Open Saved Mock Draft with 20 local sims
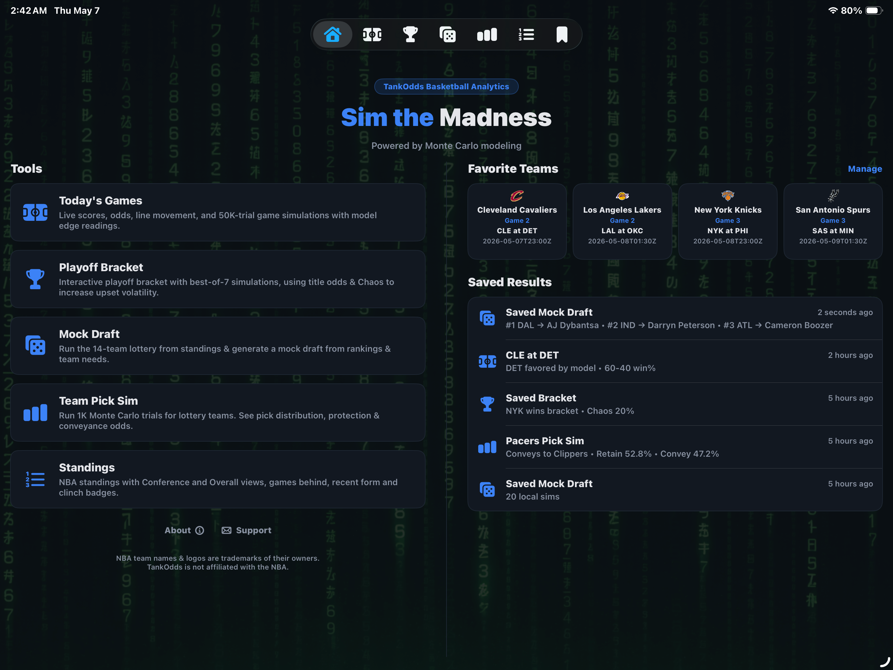The width and height of the screenshot is (893, 670). (675, 490)
